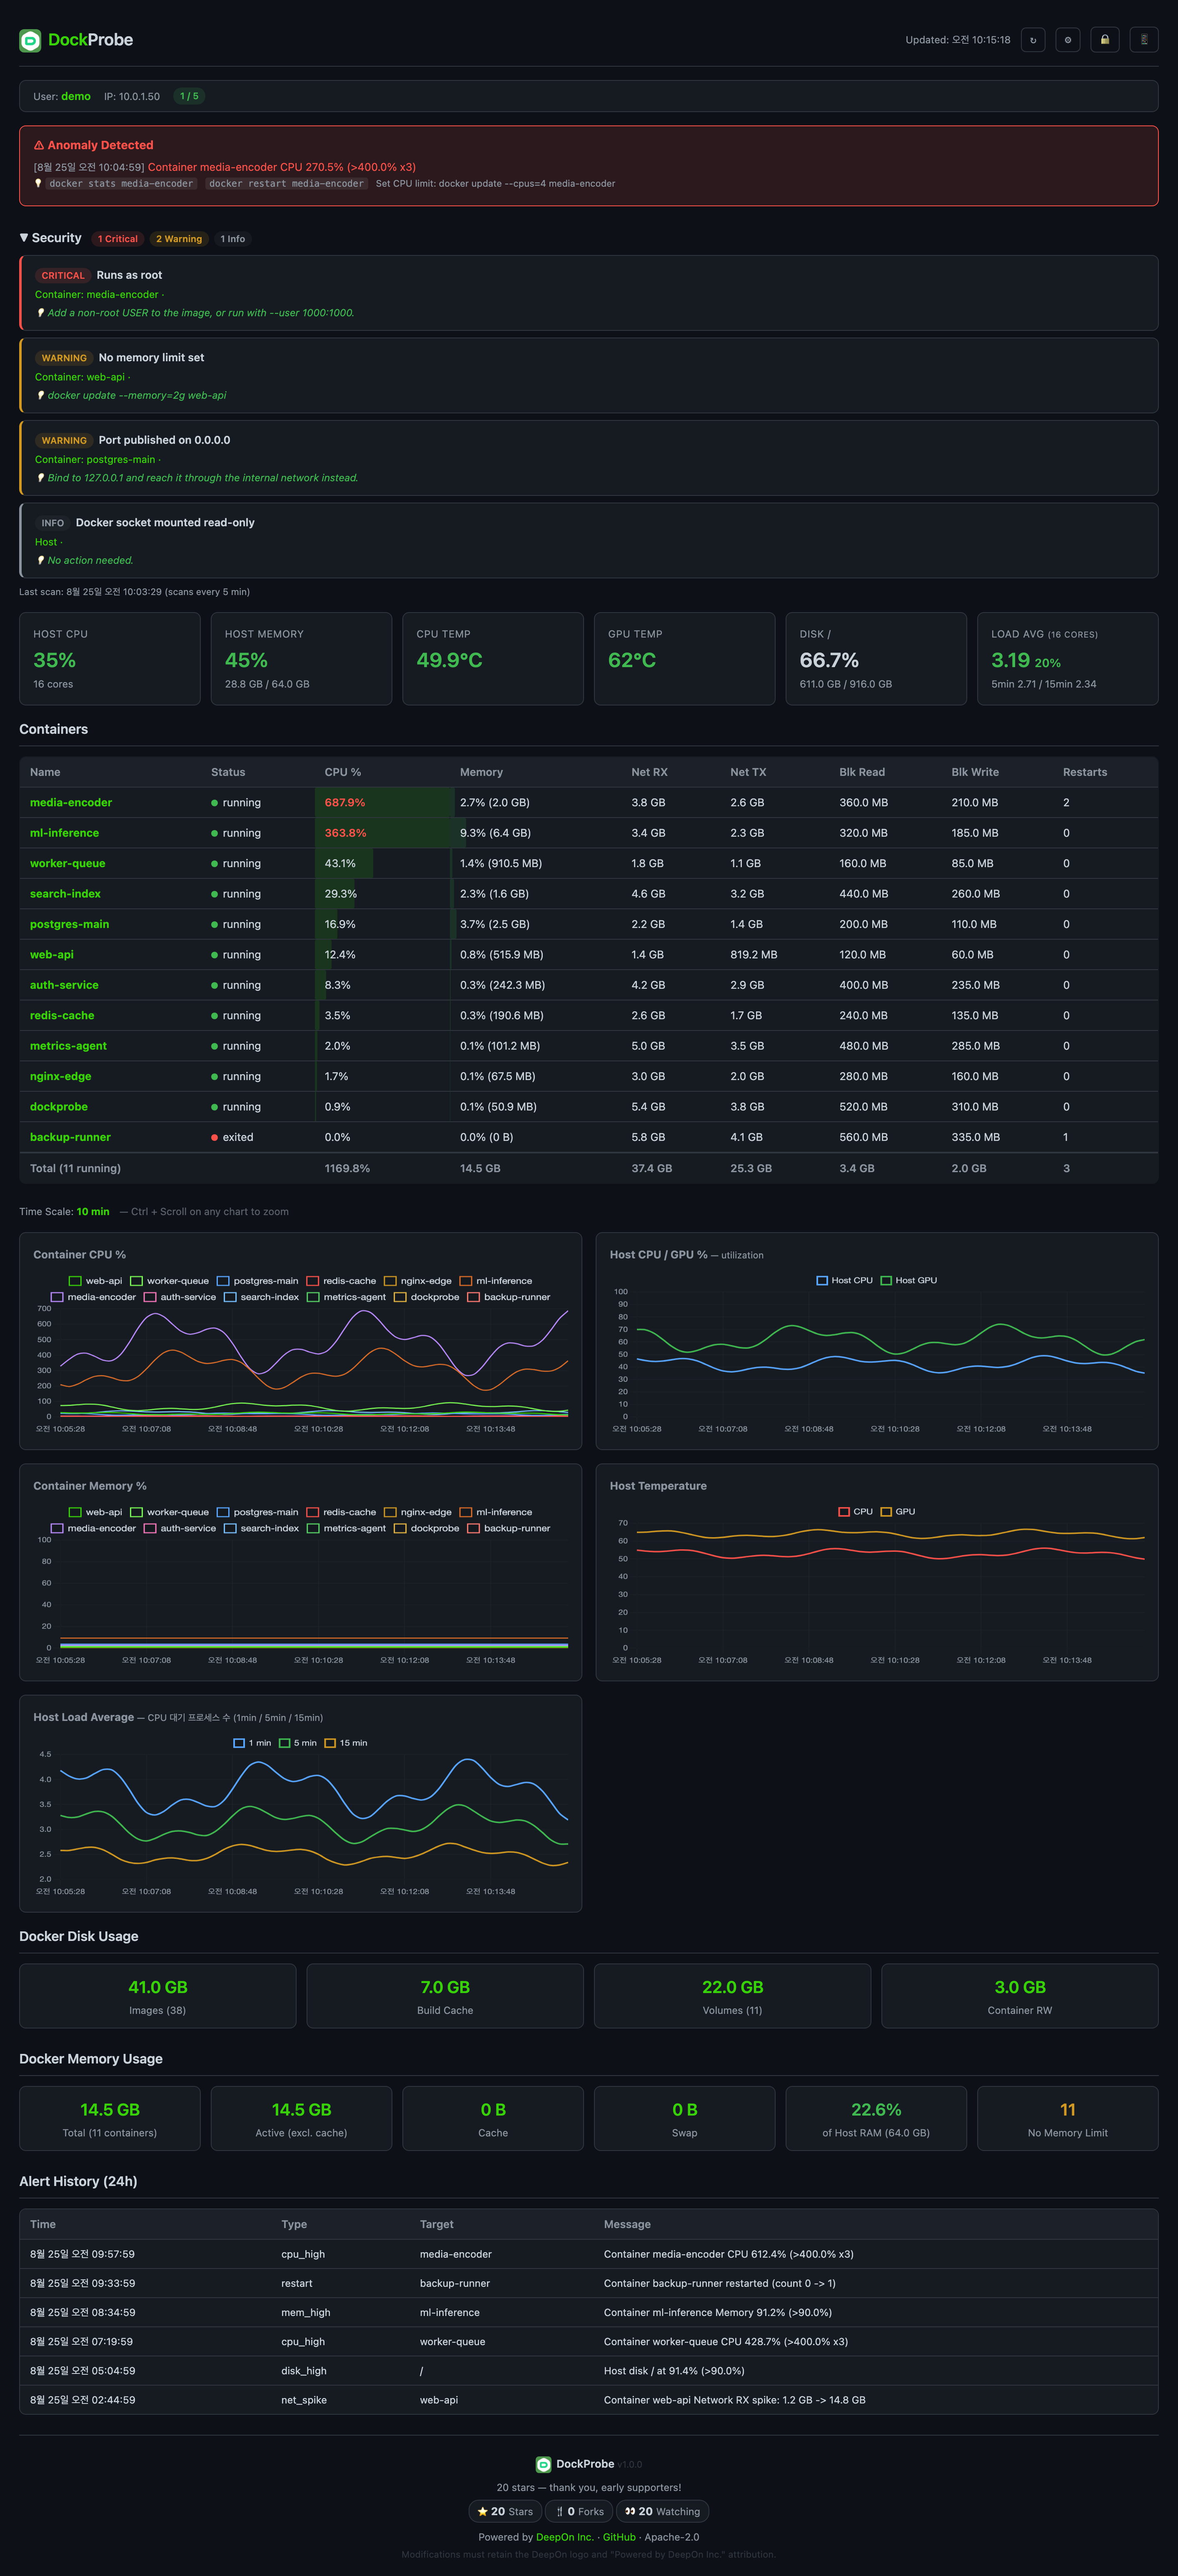Click the 1 Critical filter badge
This screenshot has width=1178, height=2576.
pyautogui.click(x=118, y=239)
